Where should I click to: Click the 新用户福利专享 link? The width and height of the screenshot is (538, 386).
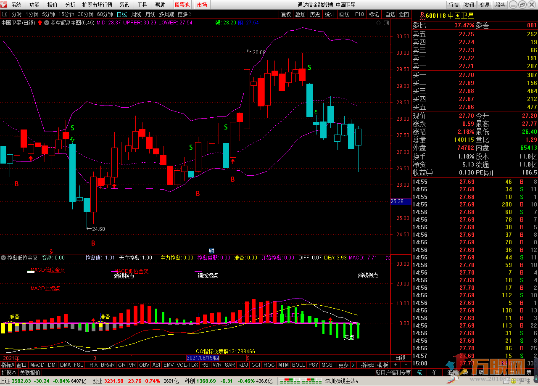tap(393, 373)
